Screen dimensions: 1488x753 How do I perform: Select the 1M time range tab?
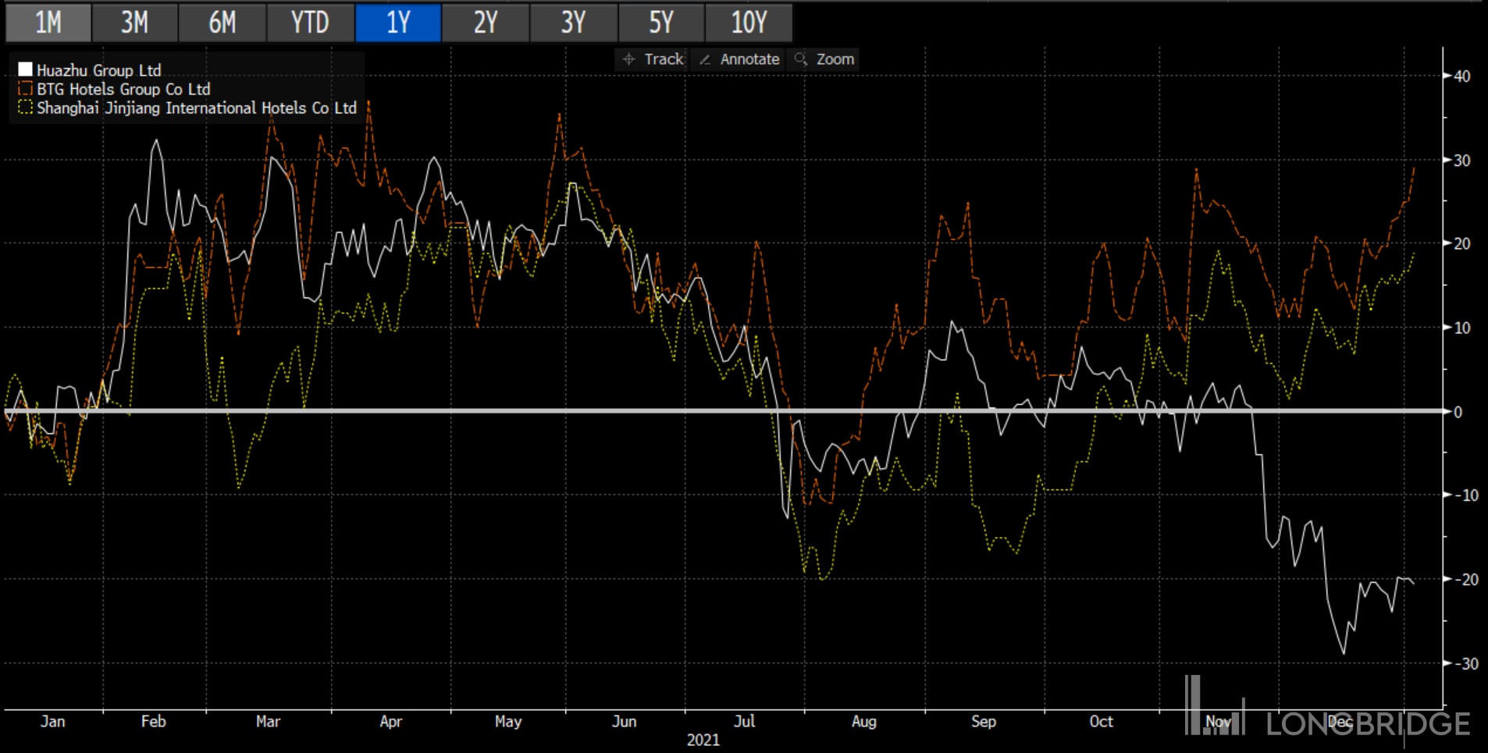coord(48,23)
